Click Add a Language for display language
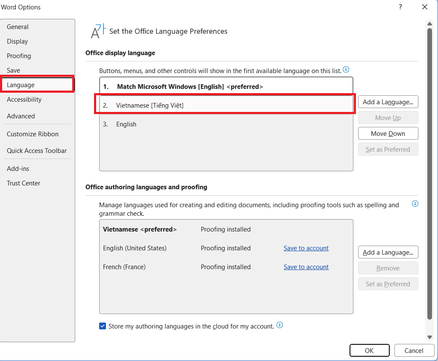This screenshot has width=438, height=361. point(388,102)
